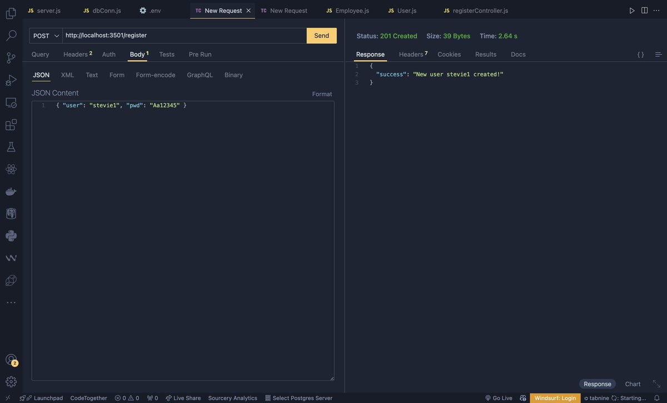
Task: Open the Search view in activity bar
Action: [11, 36]
